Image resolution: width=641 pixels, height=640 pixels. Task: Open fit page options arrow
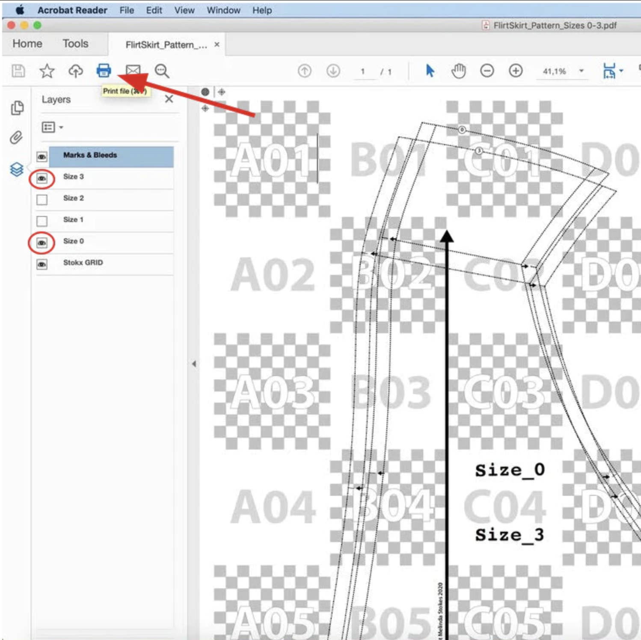[621, 71]
